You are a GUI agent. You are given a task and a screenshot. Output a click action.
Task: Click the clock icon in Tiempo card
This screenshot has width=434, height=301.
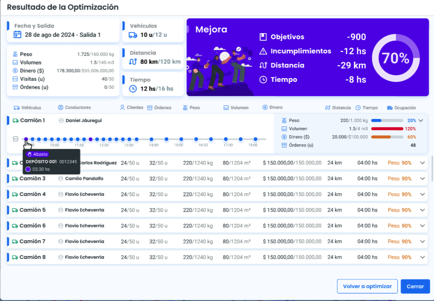click(133, 88)
